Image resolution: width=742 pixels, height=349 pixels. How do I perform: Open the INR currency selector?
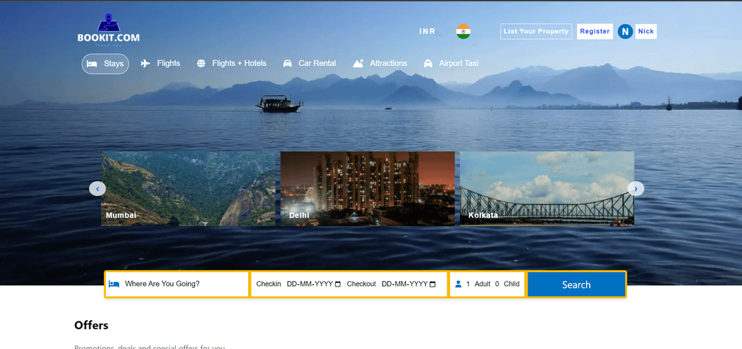point(427,32)
